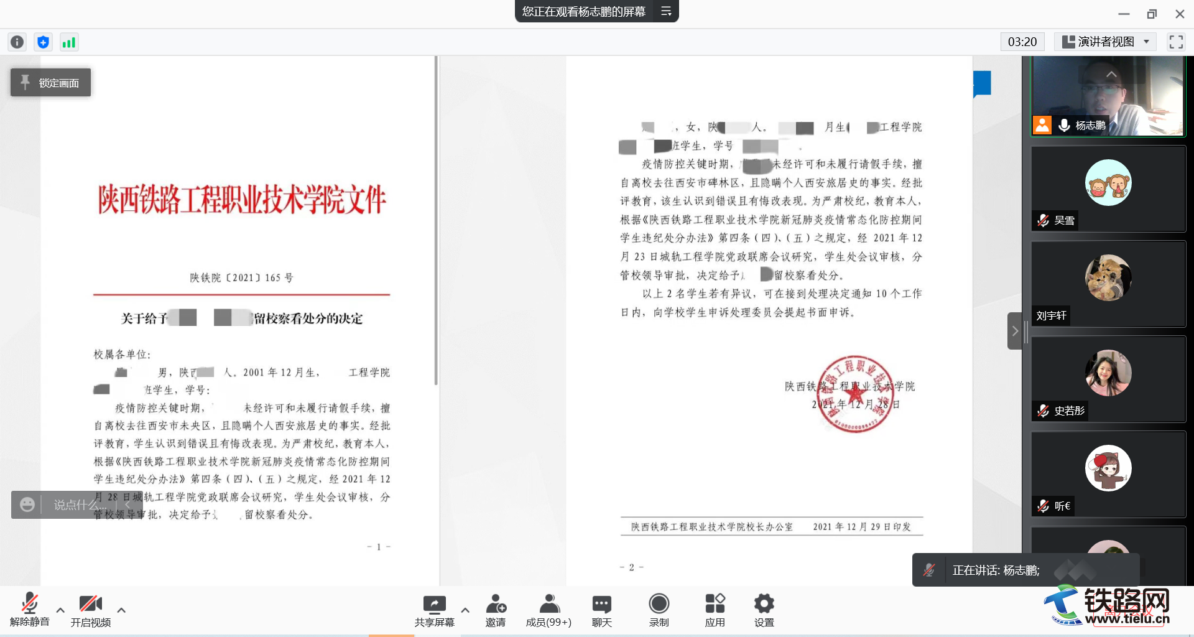Screen dimensions: 1194x637
Task: Click 正在讲话 speaker notification mic icon
Action: (929, 570)
